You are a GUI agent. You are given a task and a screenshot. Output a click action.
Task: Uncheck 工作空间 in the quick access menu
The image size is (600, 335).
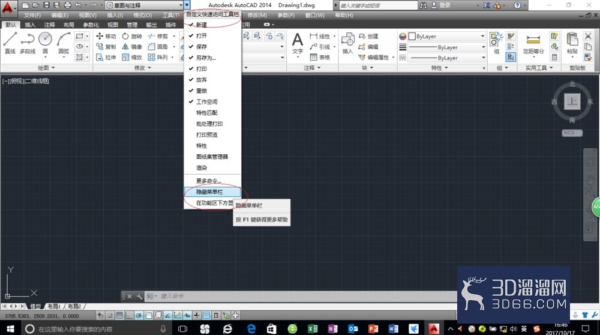click(212, 102)
